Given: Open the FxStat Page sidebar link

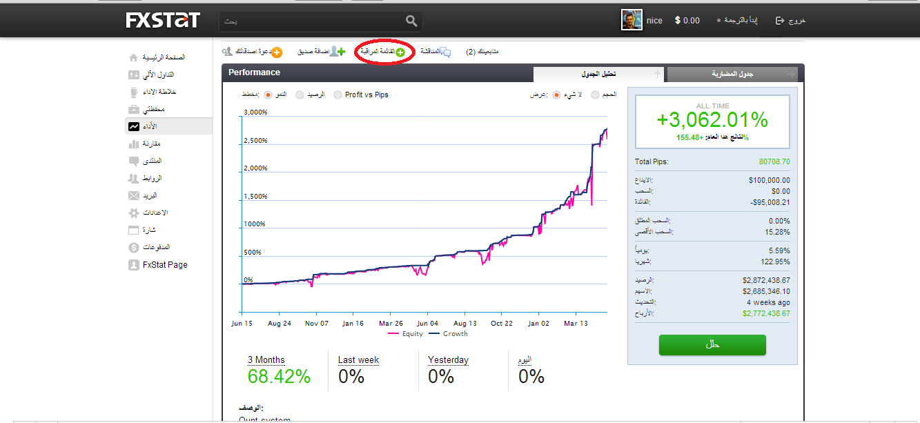Looking at the screenshot, I should [x=165, y=265].
